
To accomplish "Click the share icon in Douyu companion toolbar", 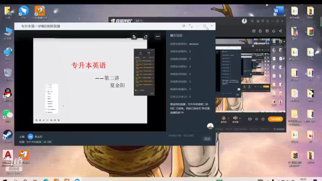I will coord(281,31).
